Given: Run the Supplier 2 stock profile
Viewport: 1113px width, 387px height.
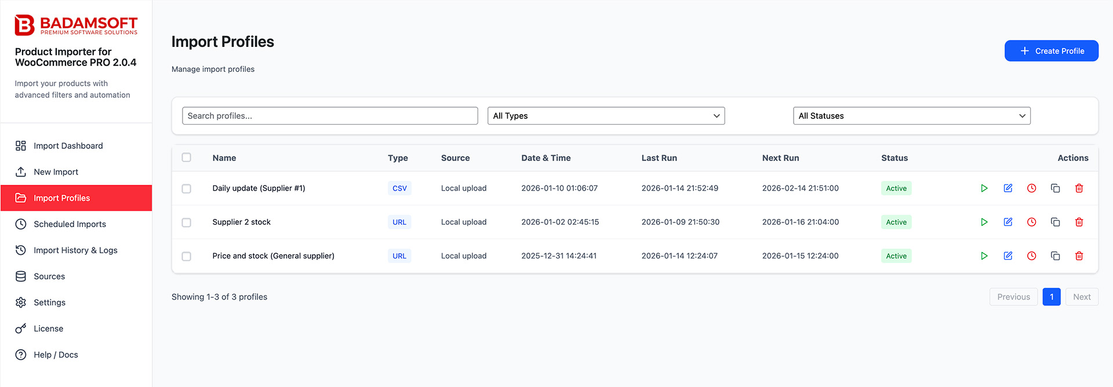Looking at the screenshot, I should (984, 222).
